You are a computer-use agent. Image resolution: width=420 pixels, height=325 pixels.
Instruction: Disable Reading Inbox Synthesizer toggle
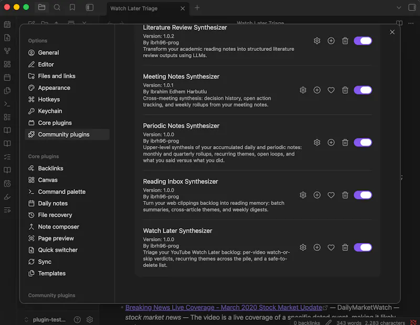click(x=363, y=195)
